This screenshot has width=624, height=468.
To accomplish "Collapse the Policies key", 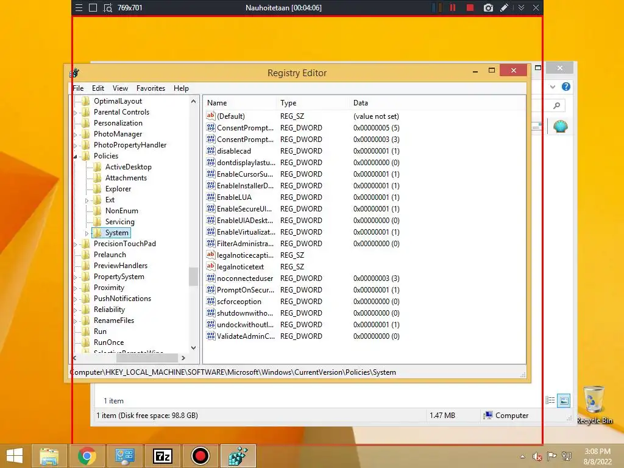I will 75,157.
